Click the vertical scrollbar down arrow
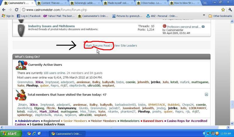Screen dimensions: 234x137 point(232,124)
